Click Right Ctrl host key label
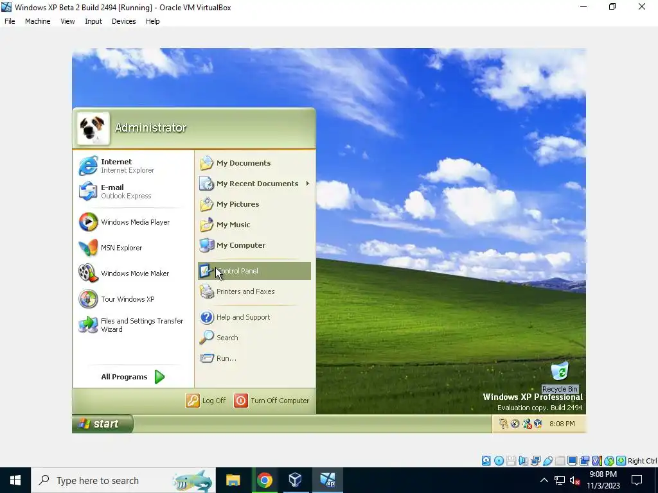 [643, 461]
